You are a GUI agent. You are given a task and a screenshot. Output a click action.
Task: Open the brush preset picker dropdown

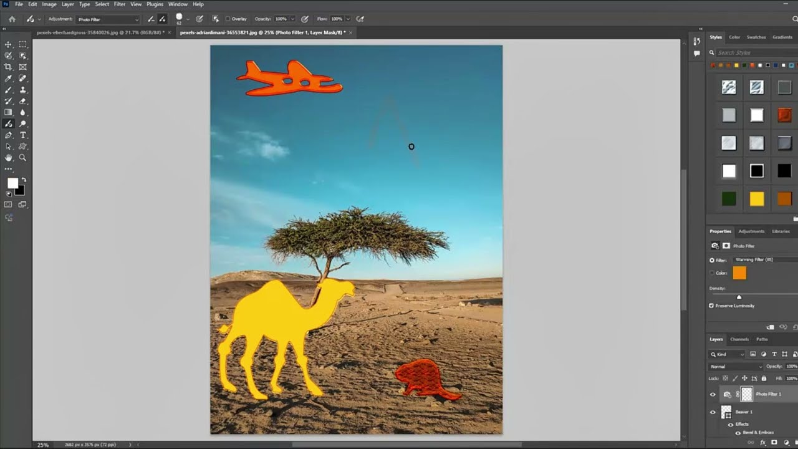[187, 19]
